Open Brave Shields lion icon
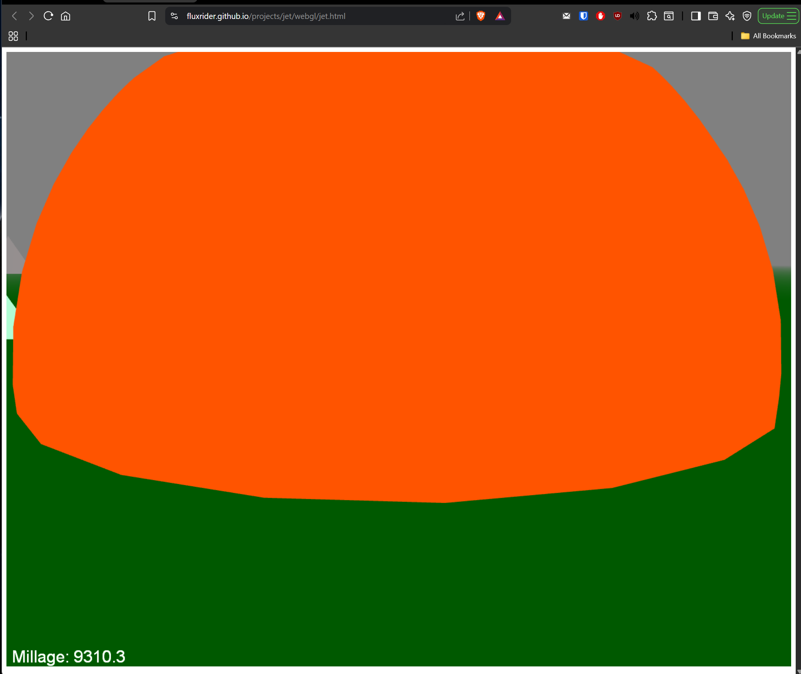Viewport: 801px width, 674px height. click(480, 16)
